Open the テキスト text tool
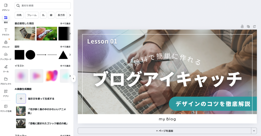261x136 pixels. point(6,32)
